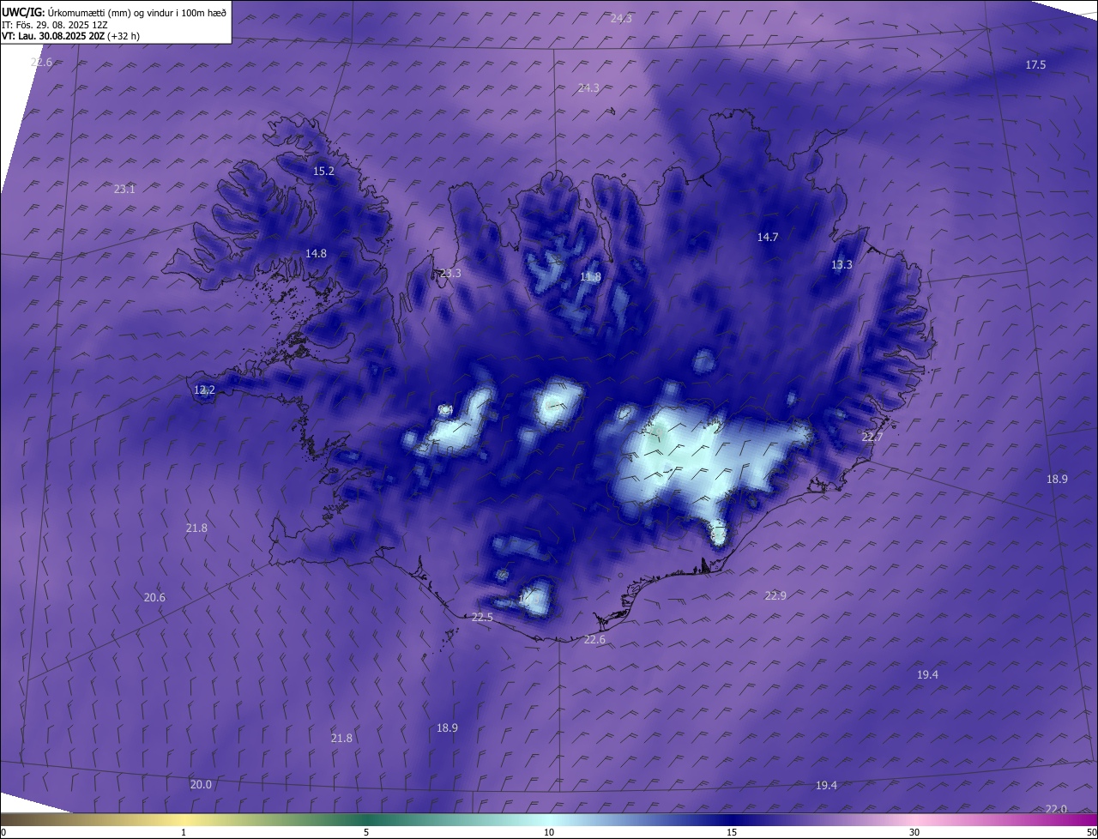Click the 23.3 value label on the map
Viewport: 1098px width, 839px height.
click(x=450, y=274)
